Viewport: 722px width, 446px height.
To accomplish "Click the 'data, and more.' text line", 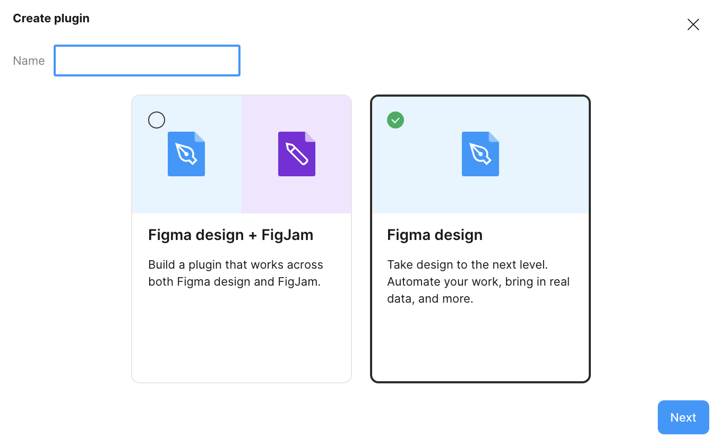I will point(430,298).
